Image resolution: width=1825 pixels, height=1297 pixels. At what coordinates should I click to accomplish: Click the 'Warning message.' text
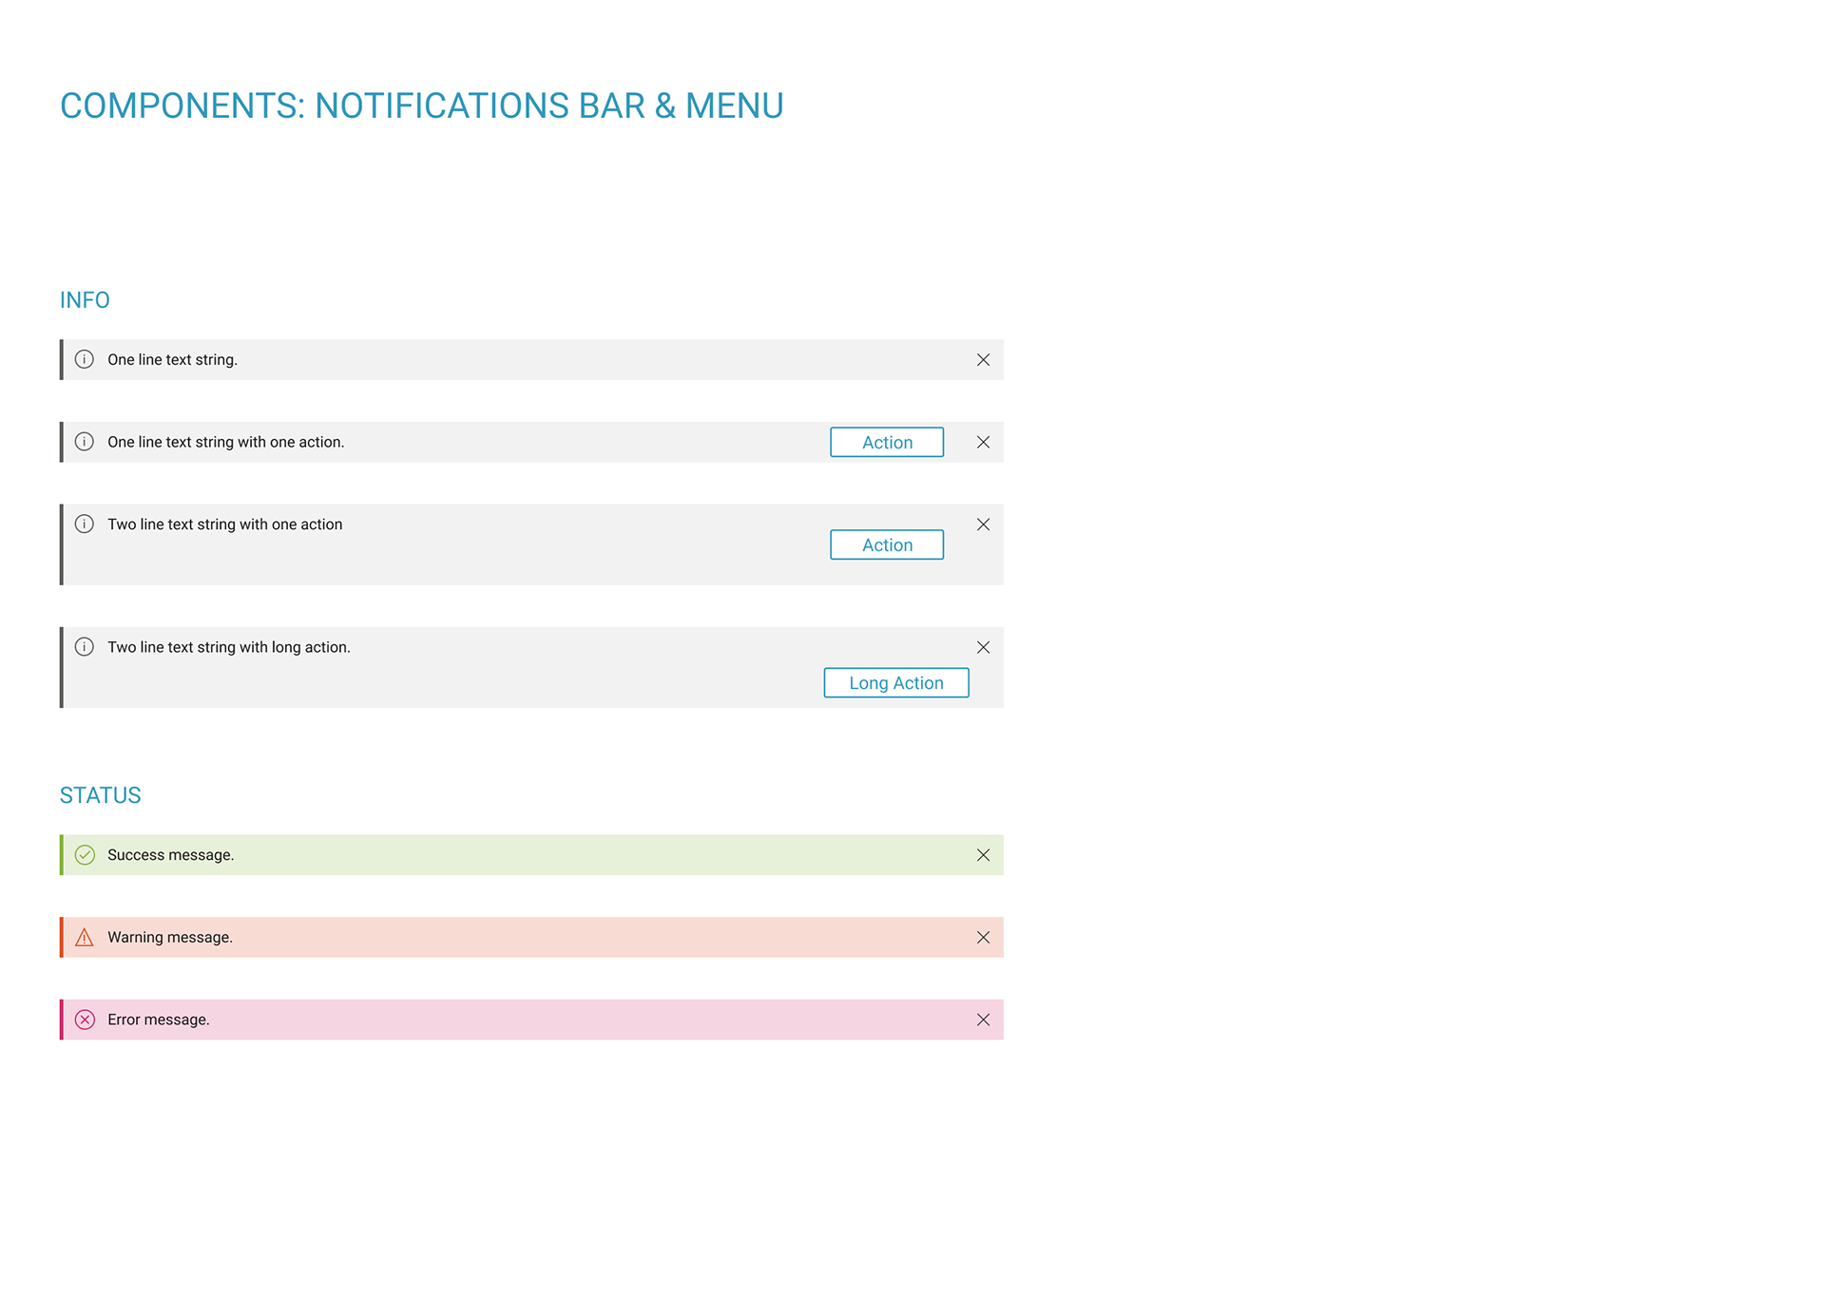[170, 938]
